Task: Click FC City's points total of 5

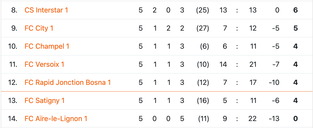Action: coord(295,28)
